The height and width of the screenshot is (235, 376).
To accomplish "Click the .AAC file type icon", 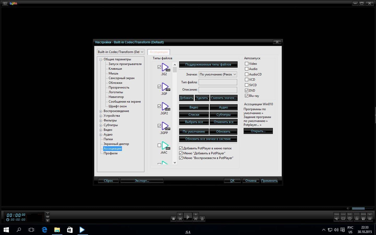I will pyautogui.click(x=165, y=145).
